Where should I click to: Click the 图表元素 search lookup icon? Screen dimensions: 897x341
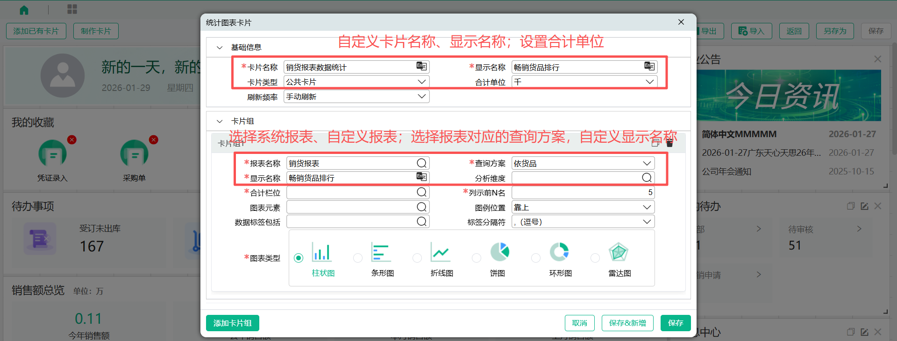coord(421,207)
